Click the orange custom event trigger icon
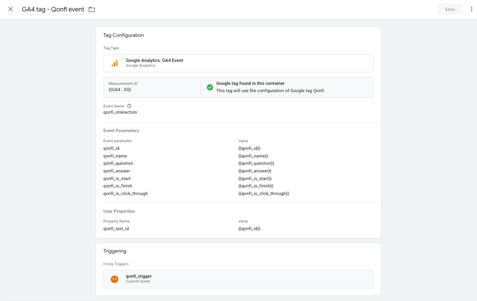The image size is (477, 301). click(x=115, y=279)
